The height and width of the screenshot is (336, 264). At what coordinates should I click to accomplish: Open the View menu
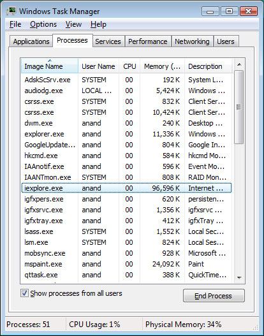click(73, 24)
